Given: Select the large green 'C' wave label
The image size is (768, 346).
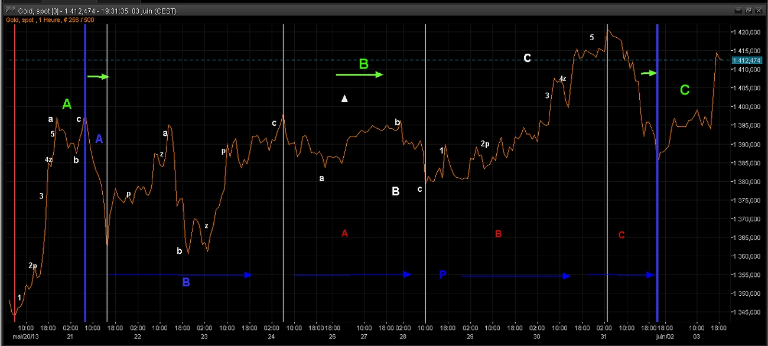Looking at the screenshot, I should tap(684, 90).
